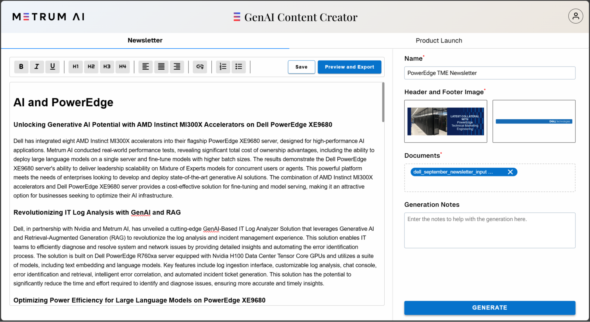The height and width of the screenshot is (322, 590).
Task: Click the 'Generation Notes' label
Action: (432, 205)
